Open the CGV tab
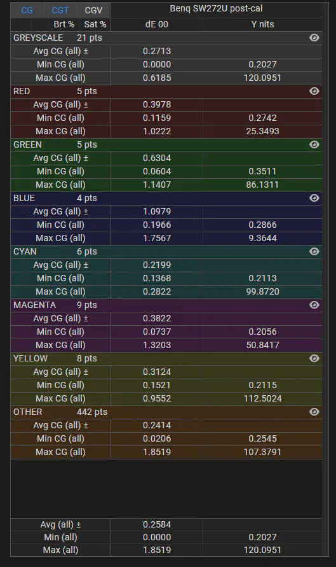Viewport: 336px width, 567px height. click(x=93, y=10)
